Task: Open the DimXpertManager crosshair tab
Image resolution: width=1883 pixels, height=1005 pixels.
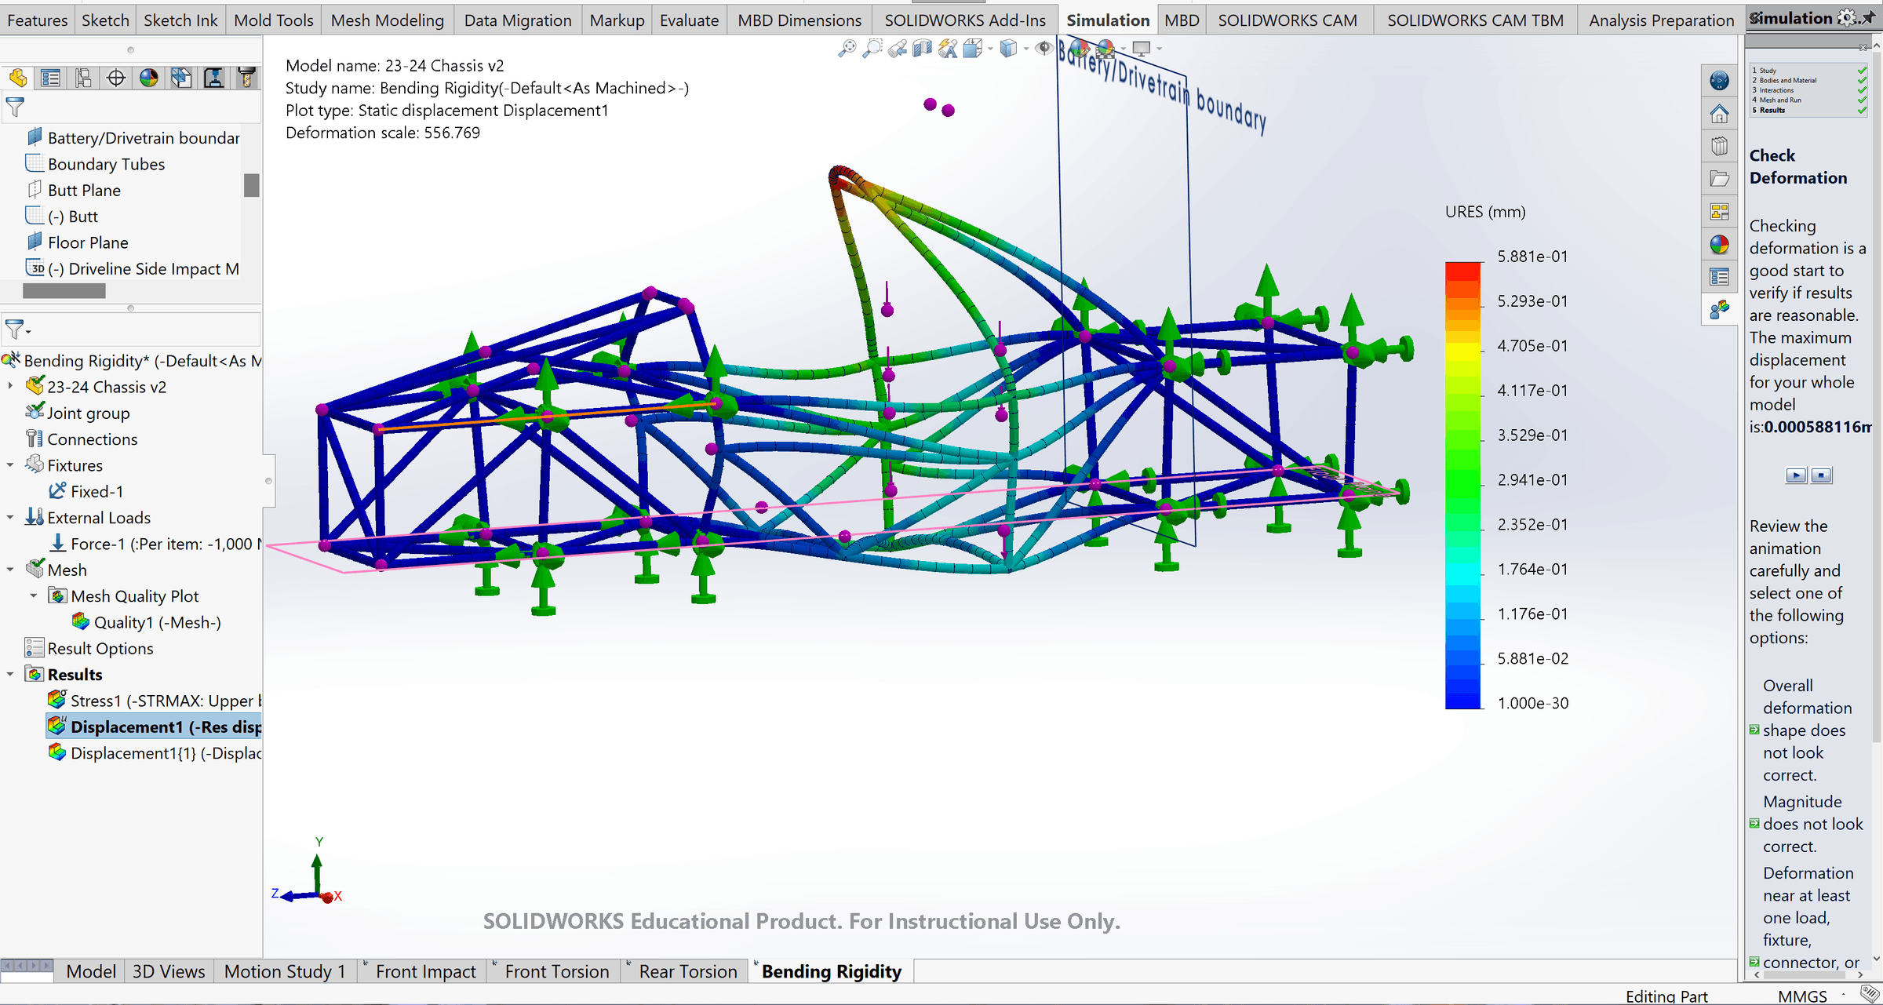Action: click(x=116, y=78)
